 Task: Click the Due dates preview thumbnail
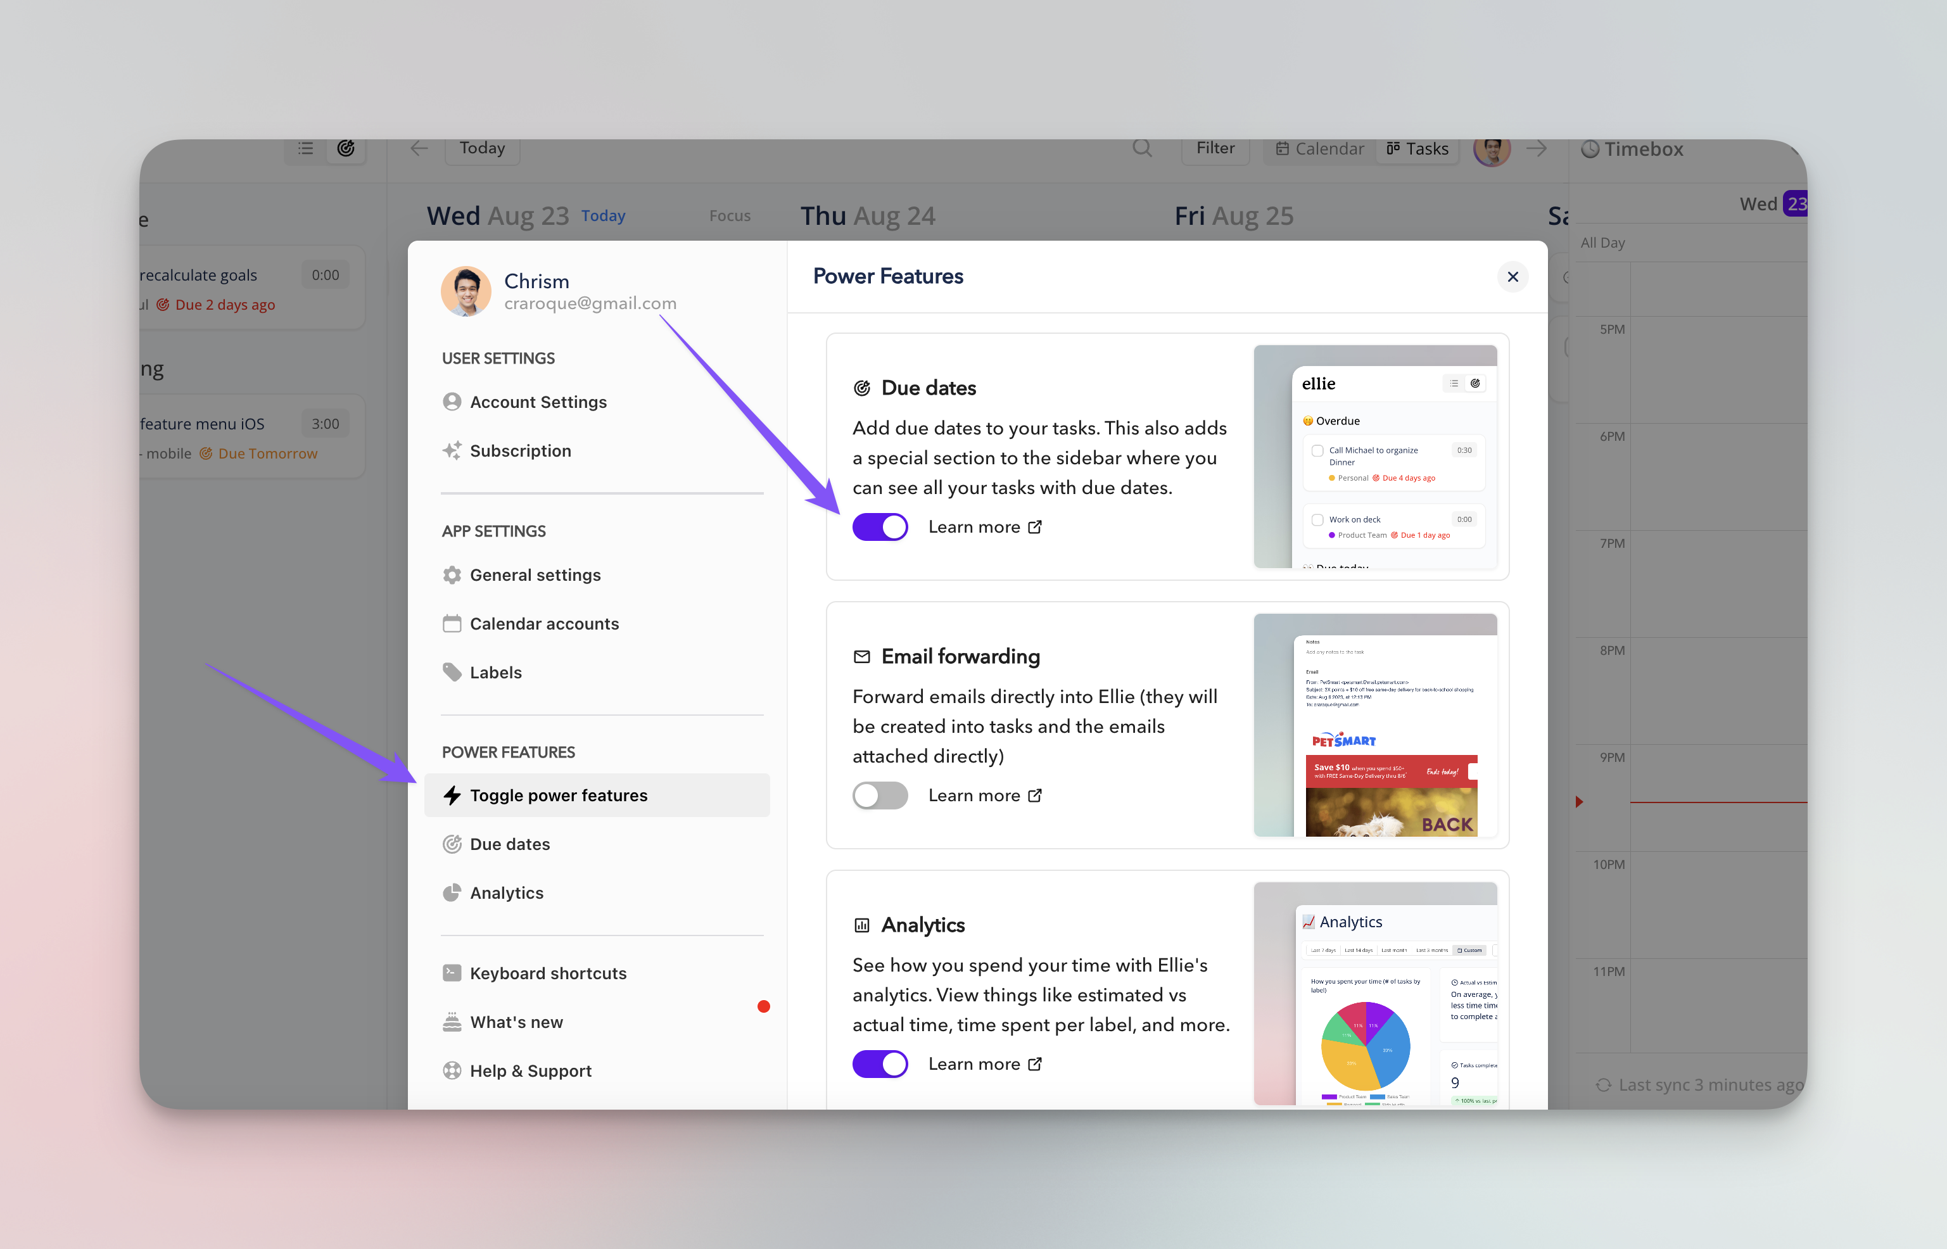pyautogui.click(x=1374, y=457)
